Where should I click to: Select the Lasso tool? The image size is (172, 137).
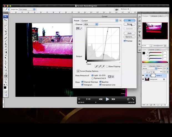(x=6, y=26)
